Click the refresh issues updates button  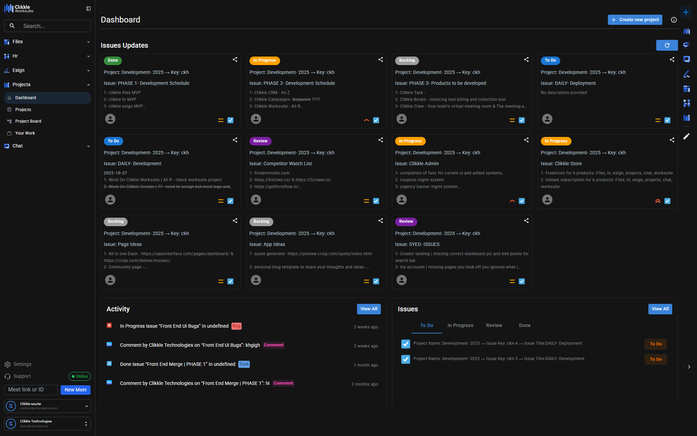[666, 45]
